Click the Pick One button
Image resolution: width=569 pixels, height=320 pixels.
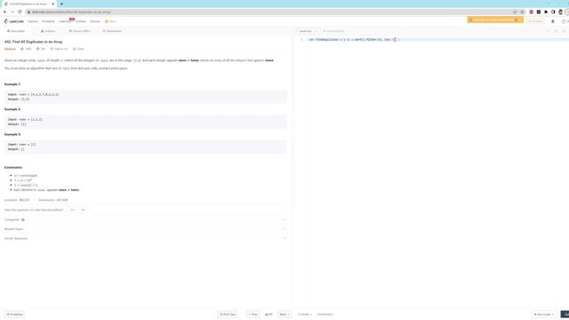click(228, 314)
